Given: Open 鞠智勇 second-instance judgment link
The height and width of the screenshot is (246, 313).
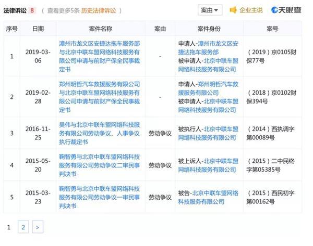Looking at the screenshot, I should (x=100, y=165).
